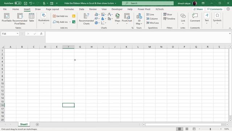The image size is (232, 131).
Task: Click Get Add-ins
Action: 61,16
